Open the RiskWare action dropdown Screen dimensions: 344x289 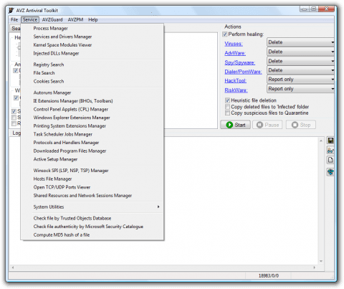point(300,89)
